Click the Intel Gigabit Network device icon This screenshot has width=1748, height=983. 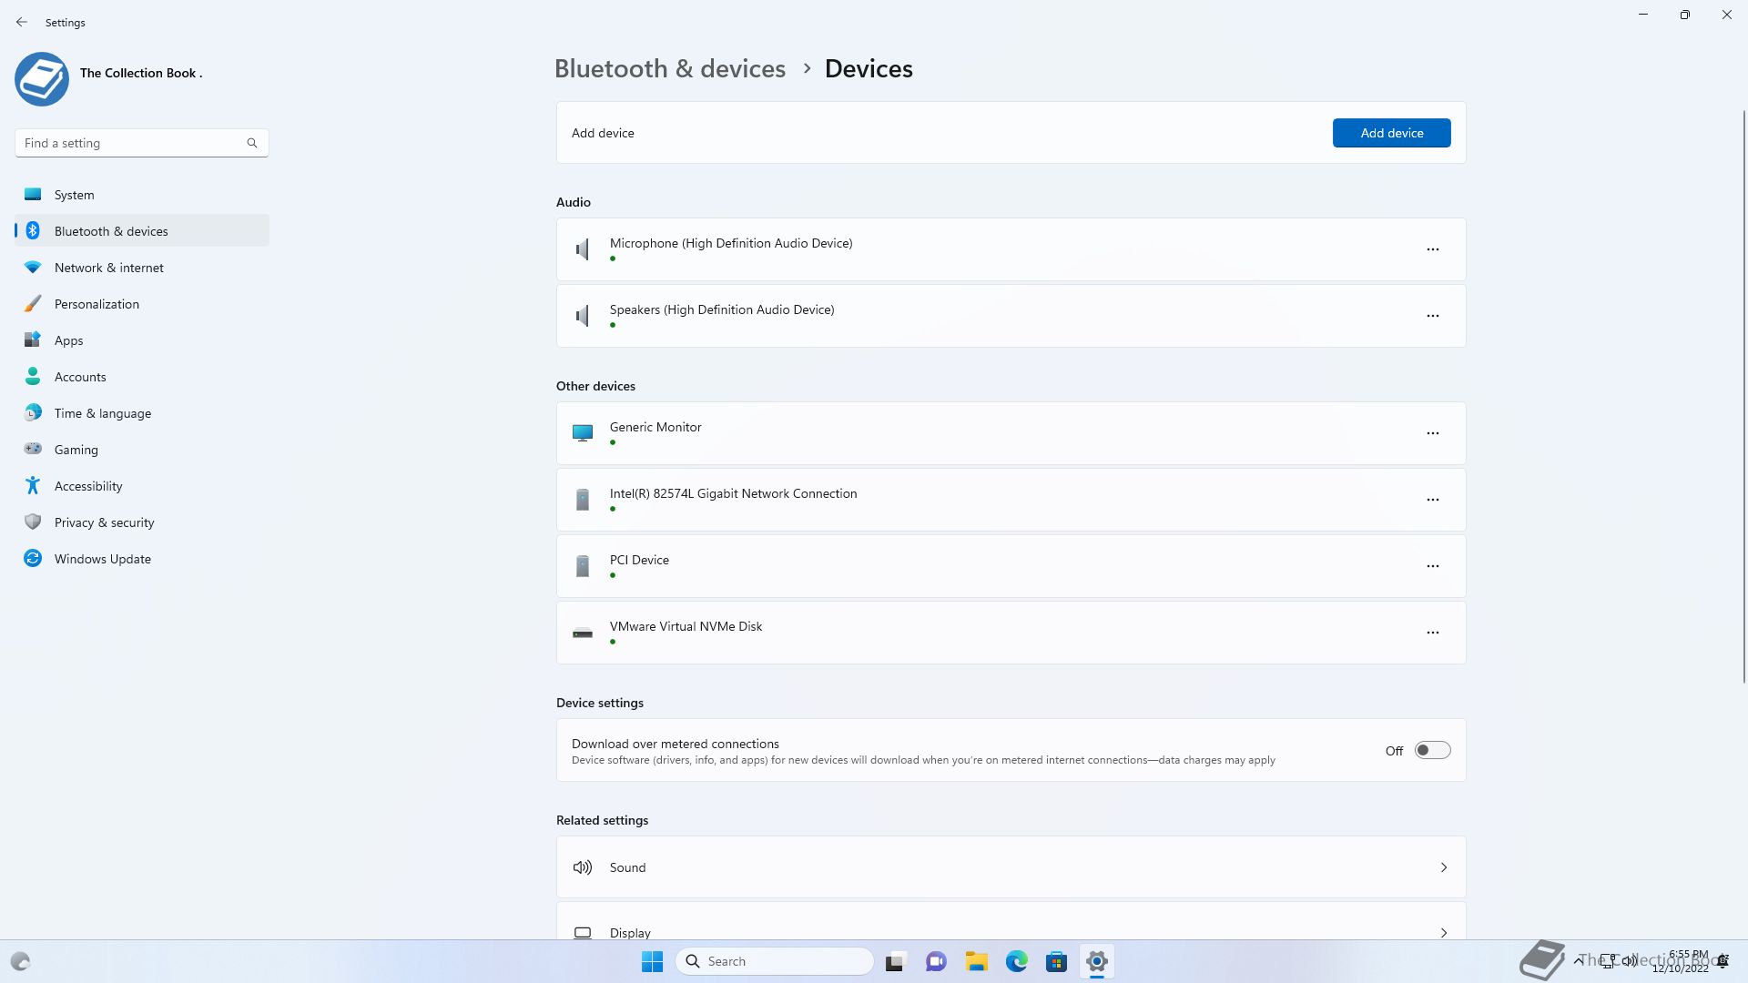point(583,500)
